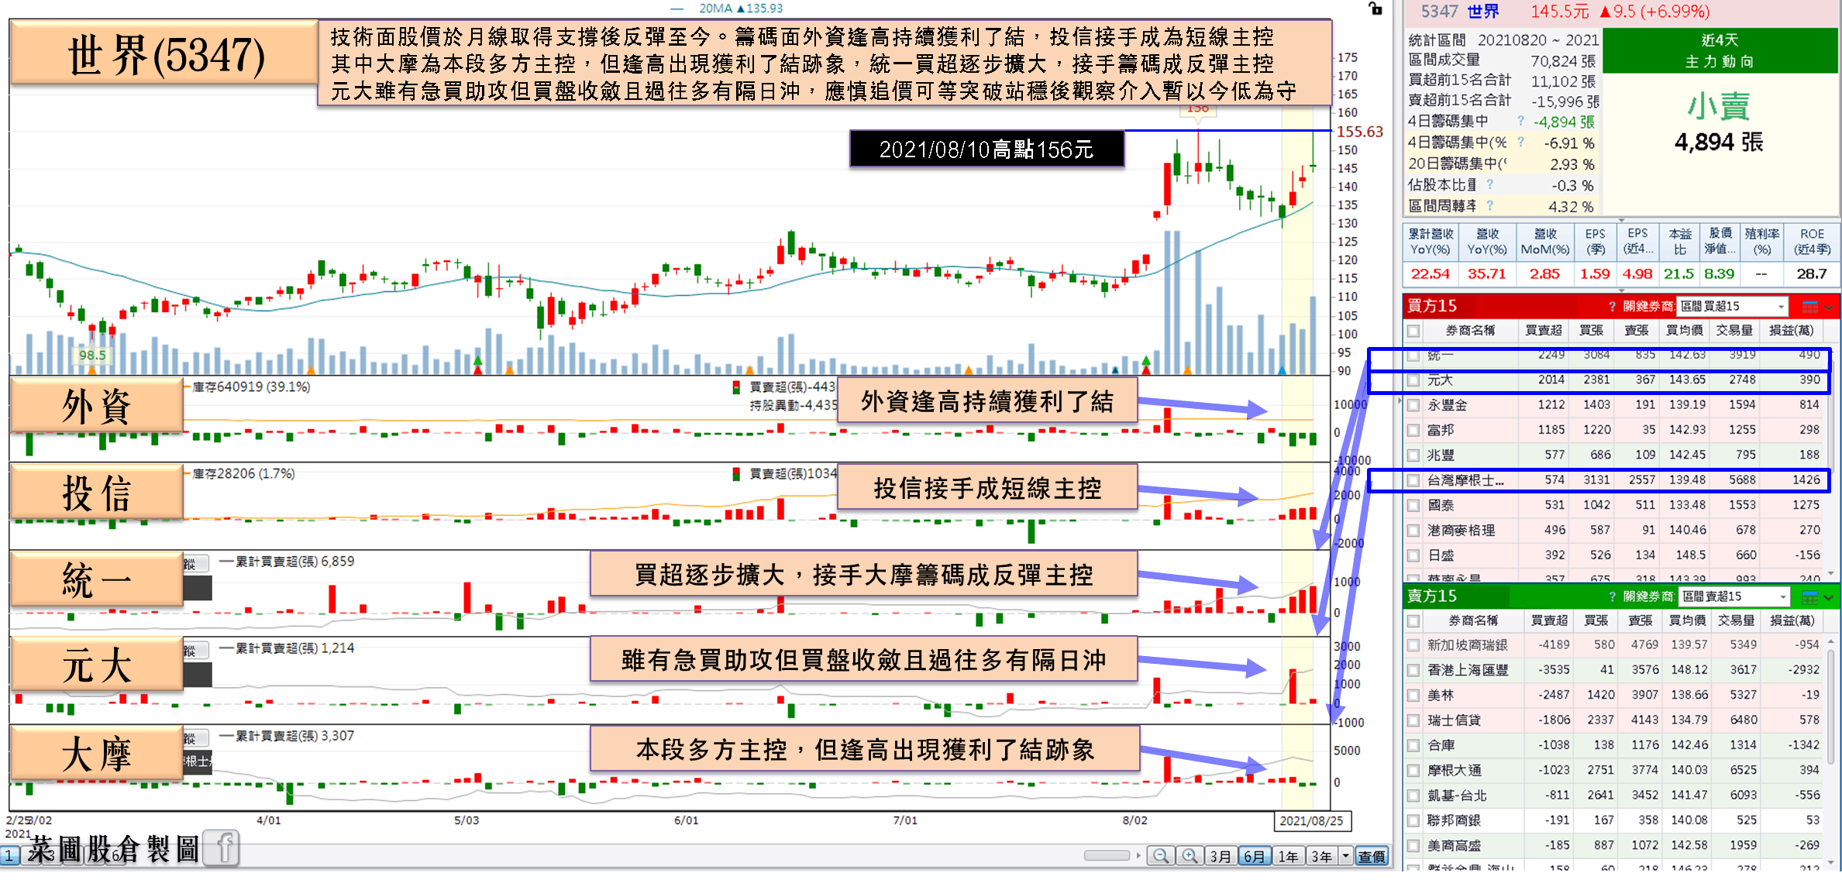Tick the checkbox for 美林 in the sellers list

(1413, 696)
